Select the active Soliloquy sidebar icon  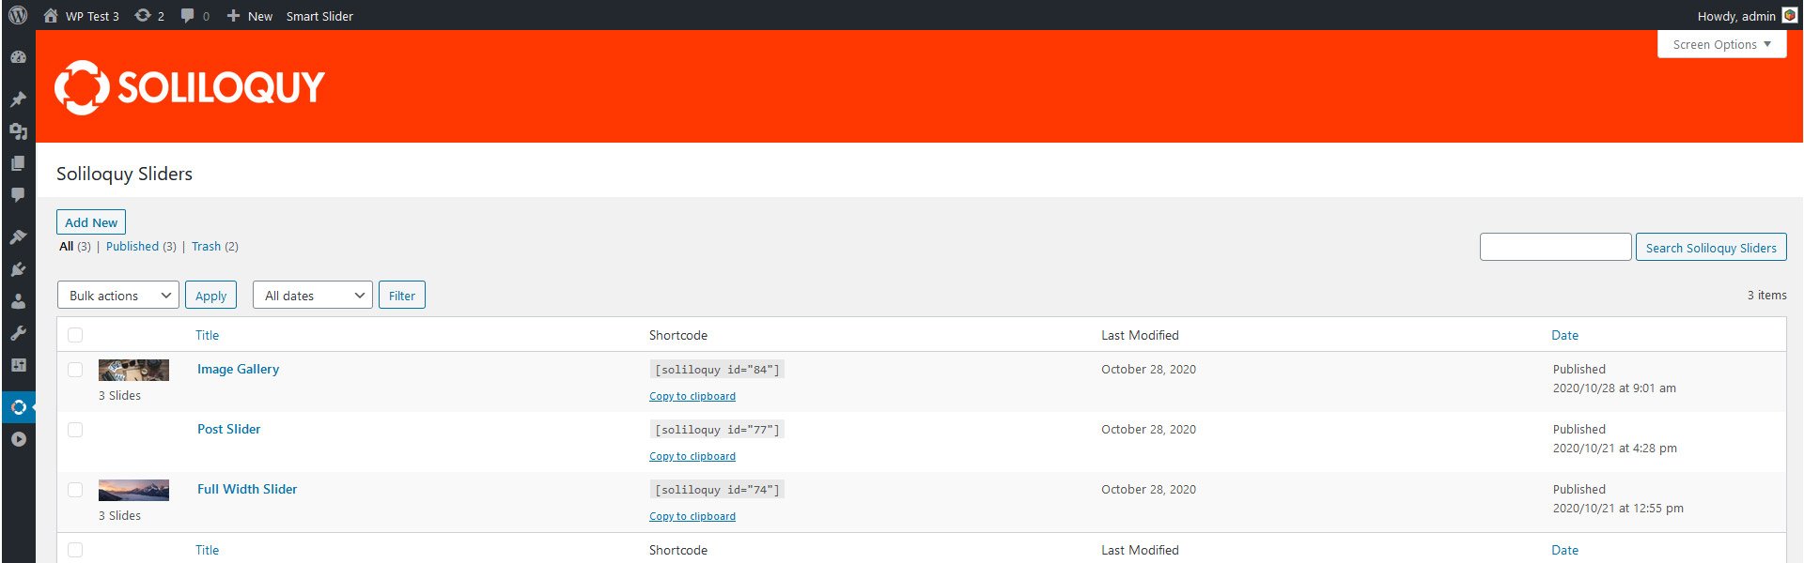18,407
